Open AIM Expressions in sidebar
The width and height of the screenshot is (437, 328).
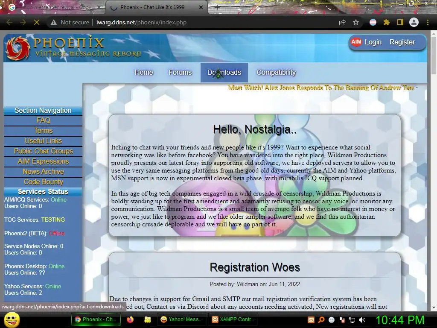[x=43, y=161]
